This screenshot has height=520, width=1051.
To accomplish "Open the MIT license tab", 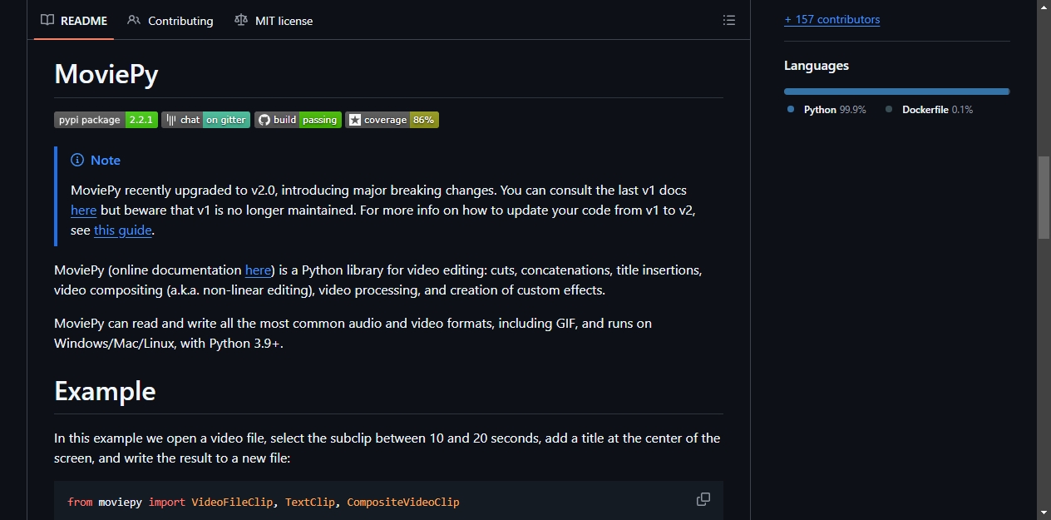I will [x=274, y=20].
